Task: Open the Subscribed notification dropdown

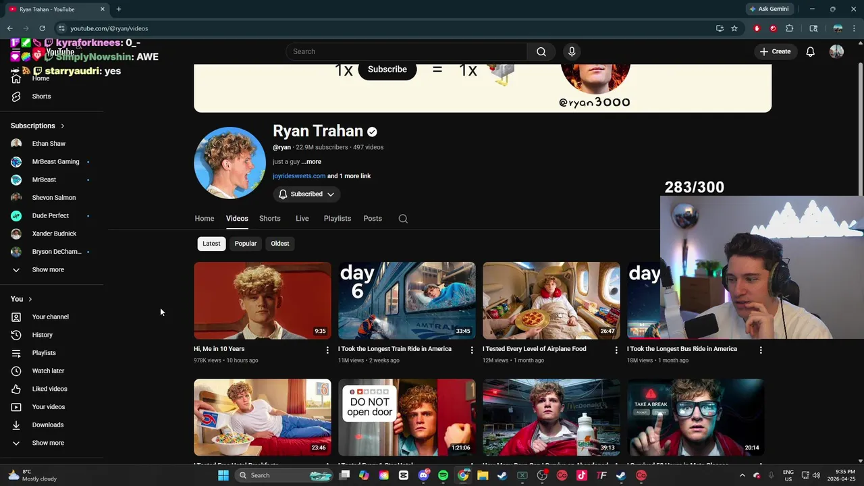Action: tap(306, 194)
